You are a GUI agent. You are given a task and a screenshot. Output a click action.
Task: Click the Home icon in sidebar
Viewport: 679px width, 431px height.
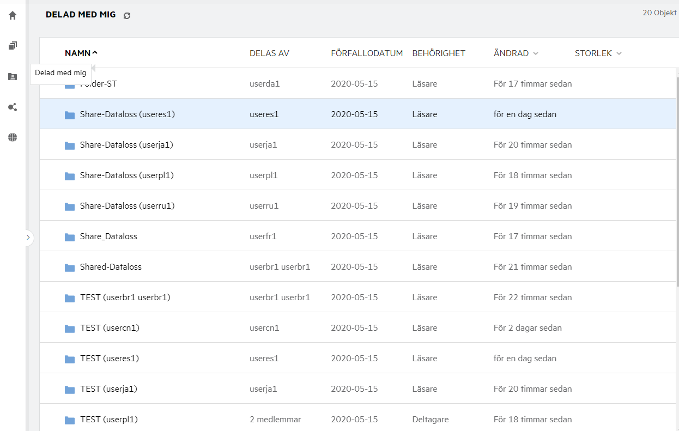click(13, 15)
